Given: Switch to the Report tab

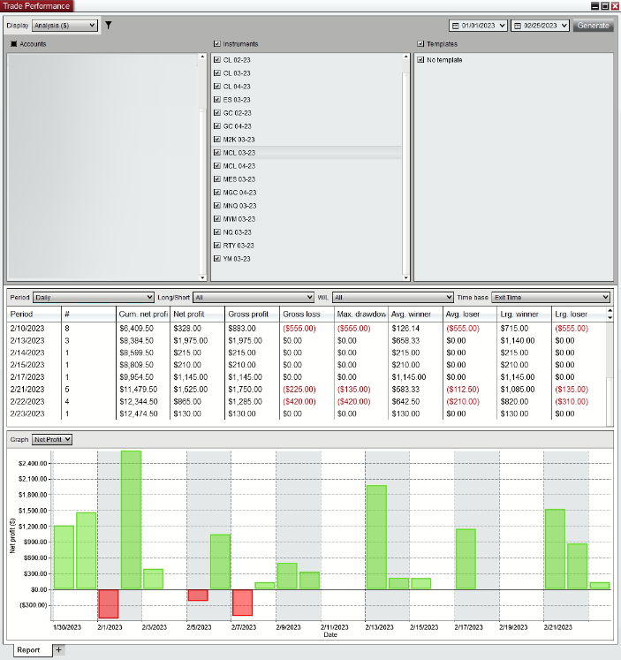Looking at the screenshot, I should pos(27,650).
